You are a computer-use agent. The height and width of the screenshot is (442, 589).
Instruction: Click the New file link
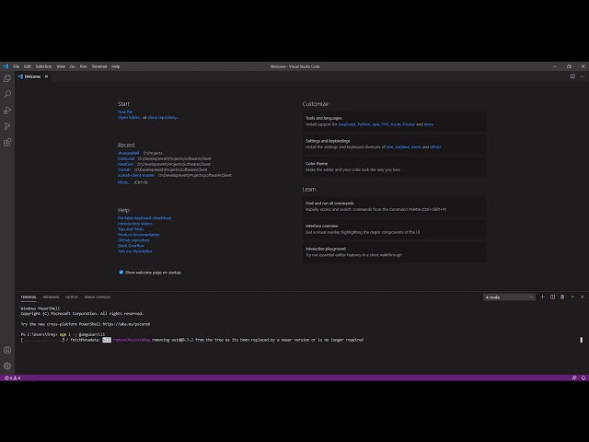pyautogui.click(x=125, y=111)
